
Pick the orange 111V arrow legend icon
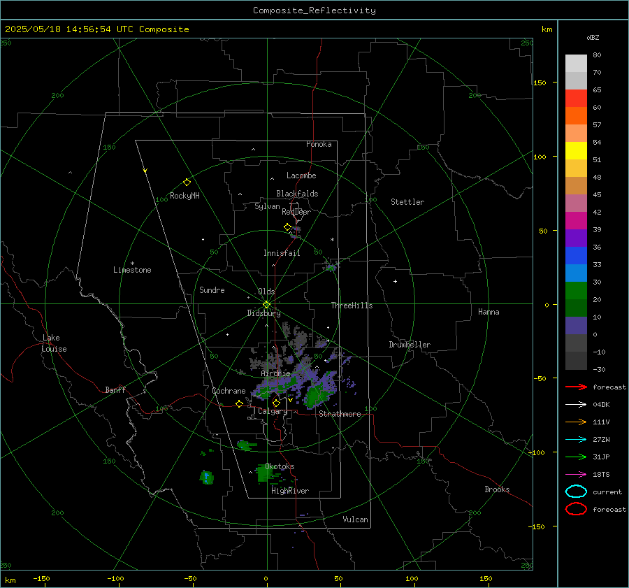pyautogui.click(x=576, y=422)
